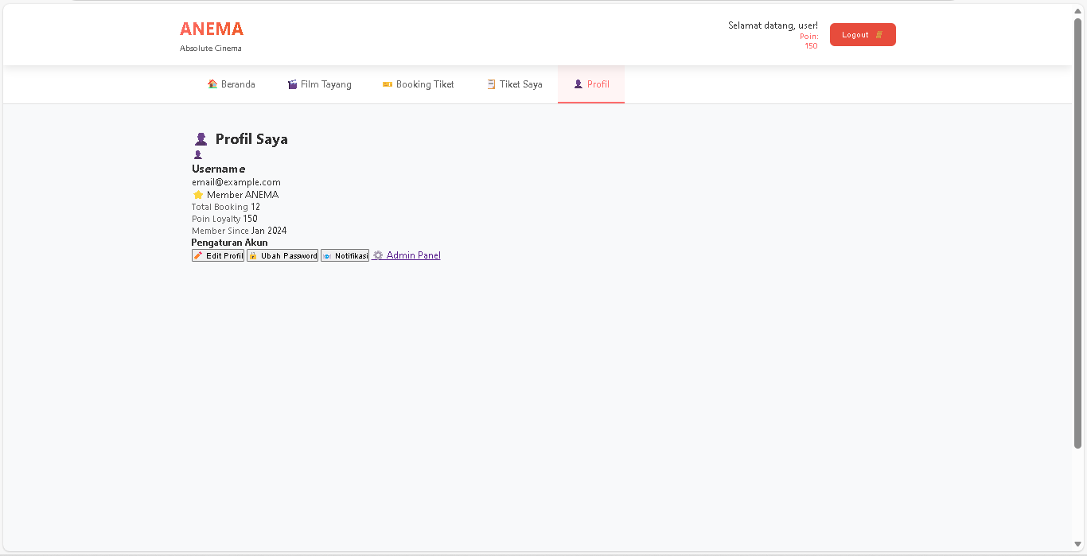Click the clapperboard icon for Film Tayang
The image size is (1087, 556).
pyautogui.click(x=292, y=84)
